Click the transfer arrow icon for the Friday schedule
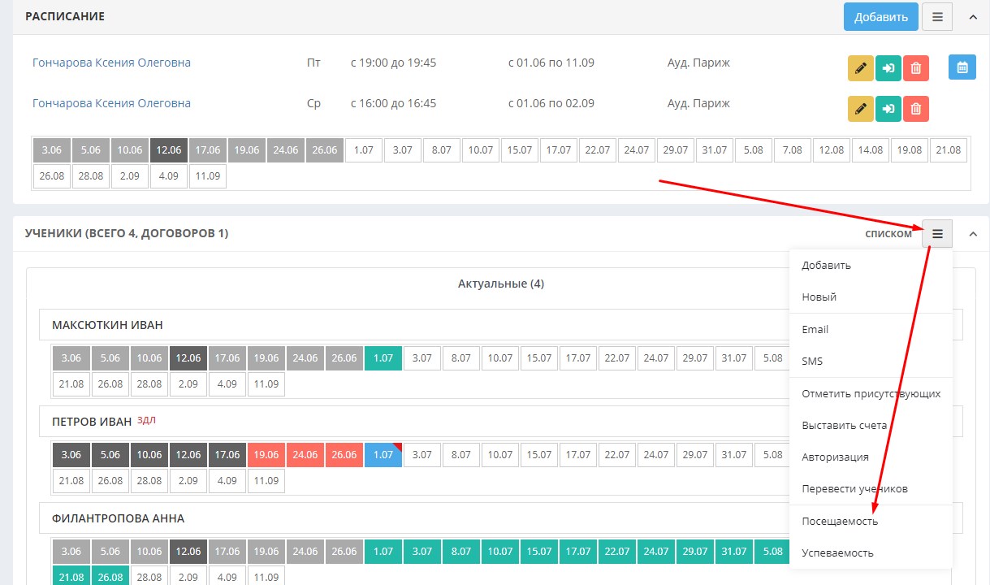990x585 pixels. pos(888,68)
